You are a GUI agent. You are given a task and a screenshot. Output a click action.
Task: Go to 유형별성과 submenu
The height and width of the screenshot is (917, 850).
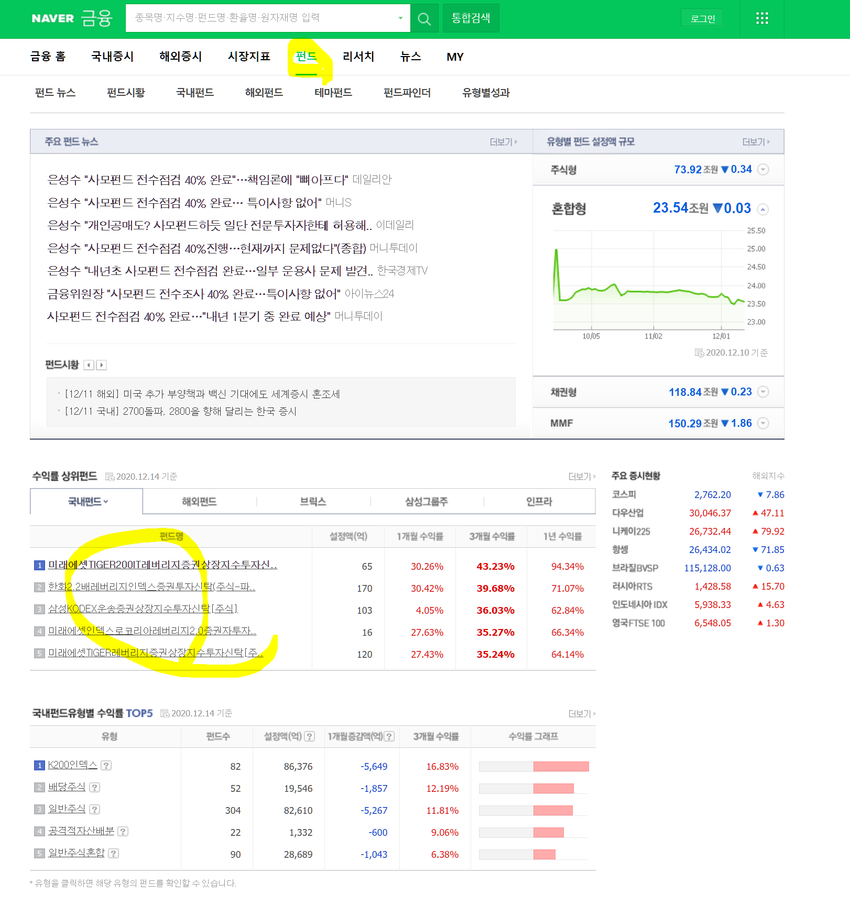[x=486, y=93]
